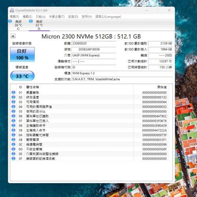
Task: Select attribute name in row 05 使用的百分比
Action: point(36,112)
